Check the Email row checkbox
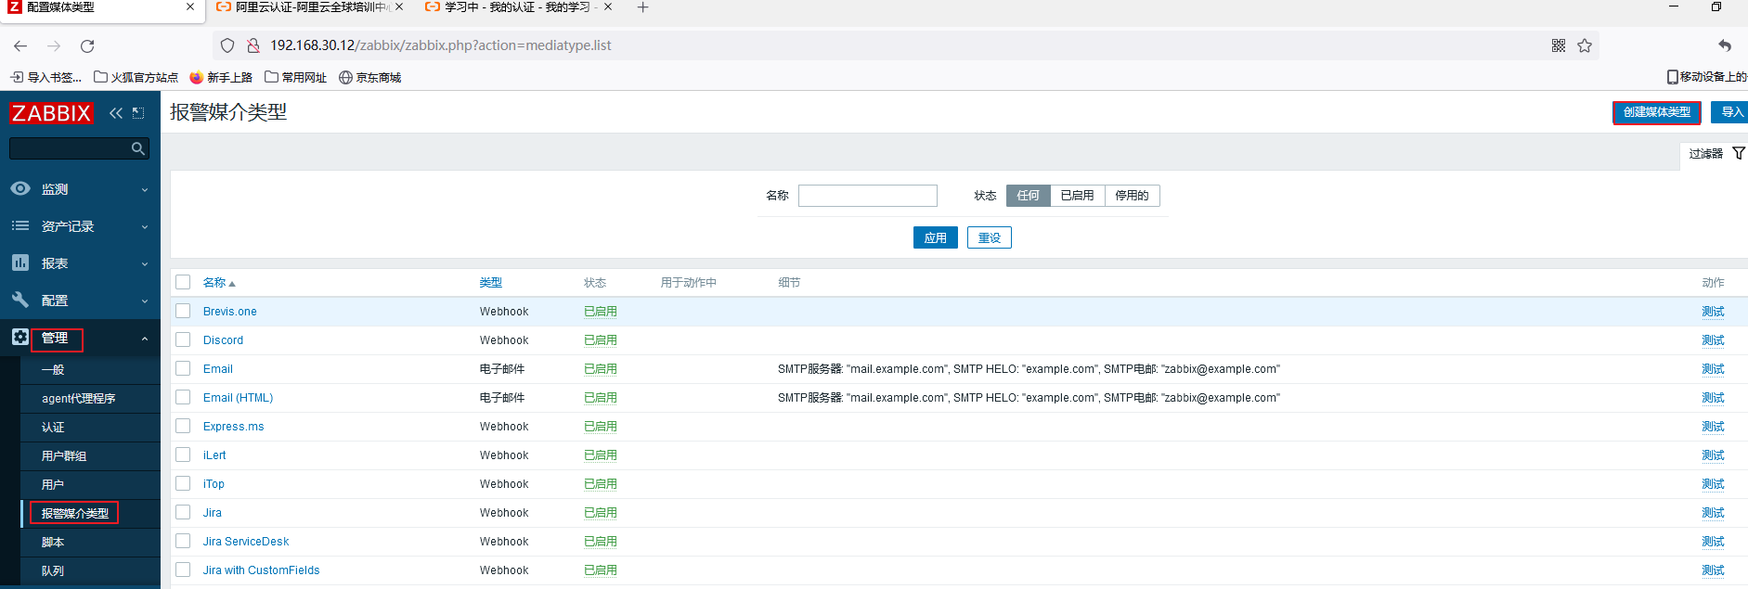The image size is (1748, 589). pyautogui.click(x=183, y=368)
